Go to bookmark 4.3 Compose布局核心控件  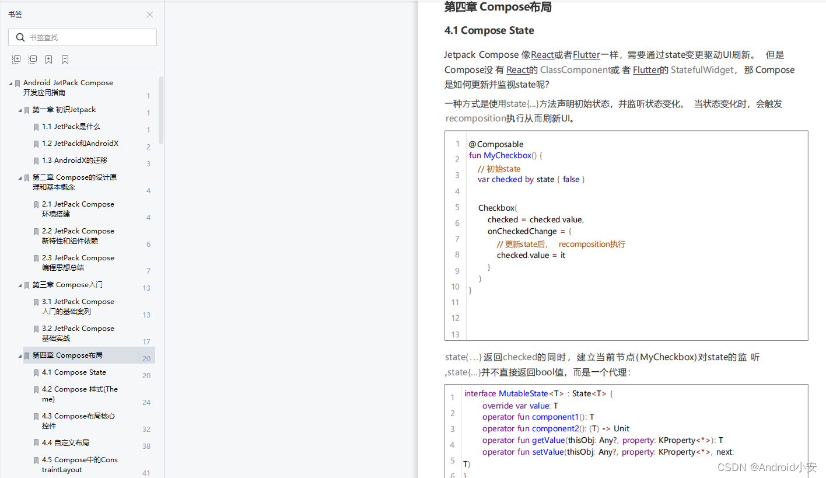tap(78, 421)
